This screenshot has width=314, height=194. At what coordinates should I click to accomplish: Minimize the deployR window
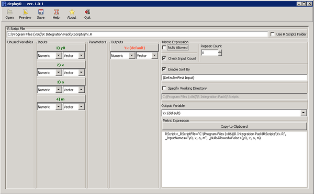(299, 4)
